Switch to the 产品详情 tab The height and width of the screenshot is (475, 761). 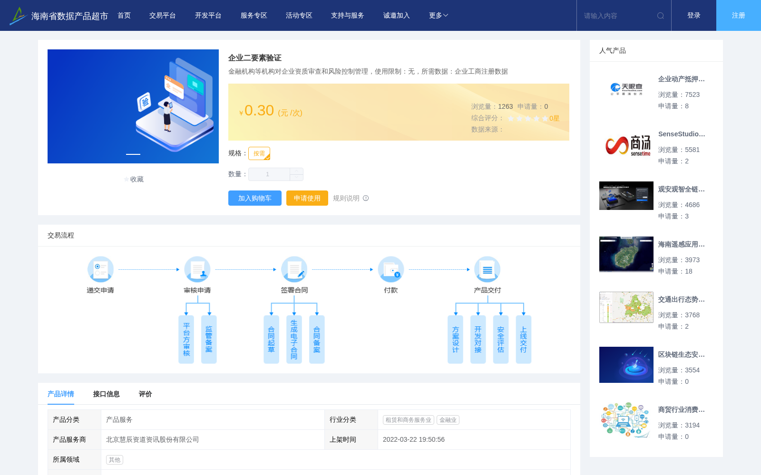(61, 394)
